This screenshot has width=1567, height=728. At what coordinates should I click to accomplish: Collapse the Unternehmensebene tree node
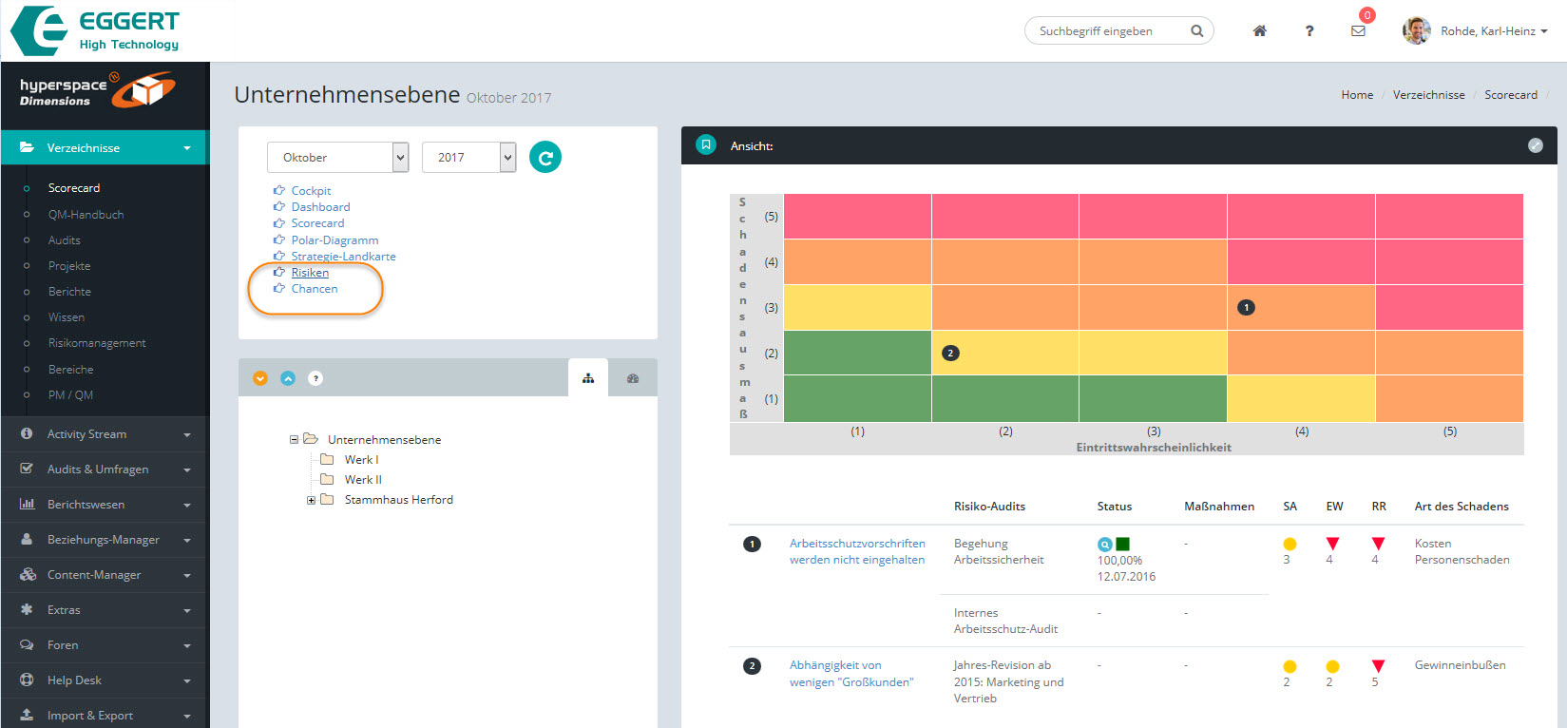click(294, 440)
